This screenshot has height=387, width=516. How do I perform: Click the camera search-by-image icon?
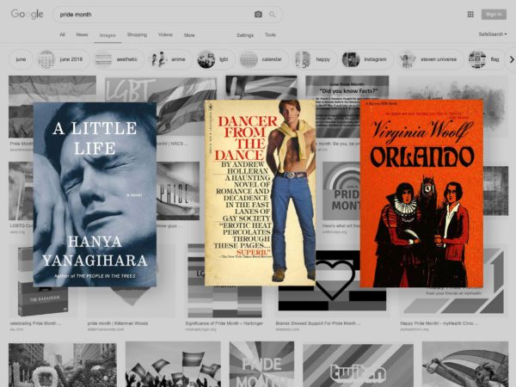258,15
